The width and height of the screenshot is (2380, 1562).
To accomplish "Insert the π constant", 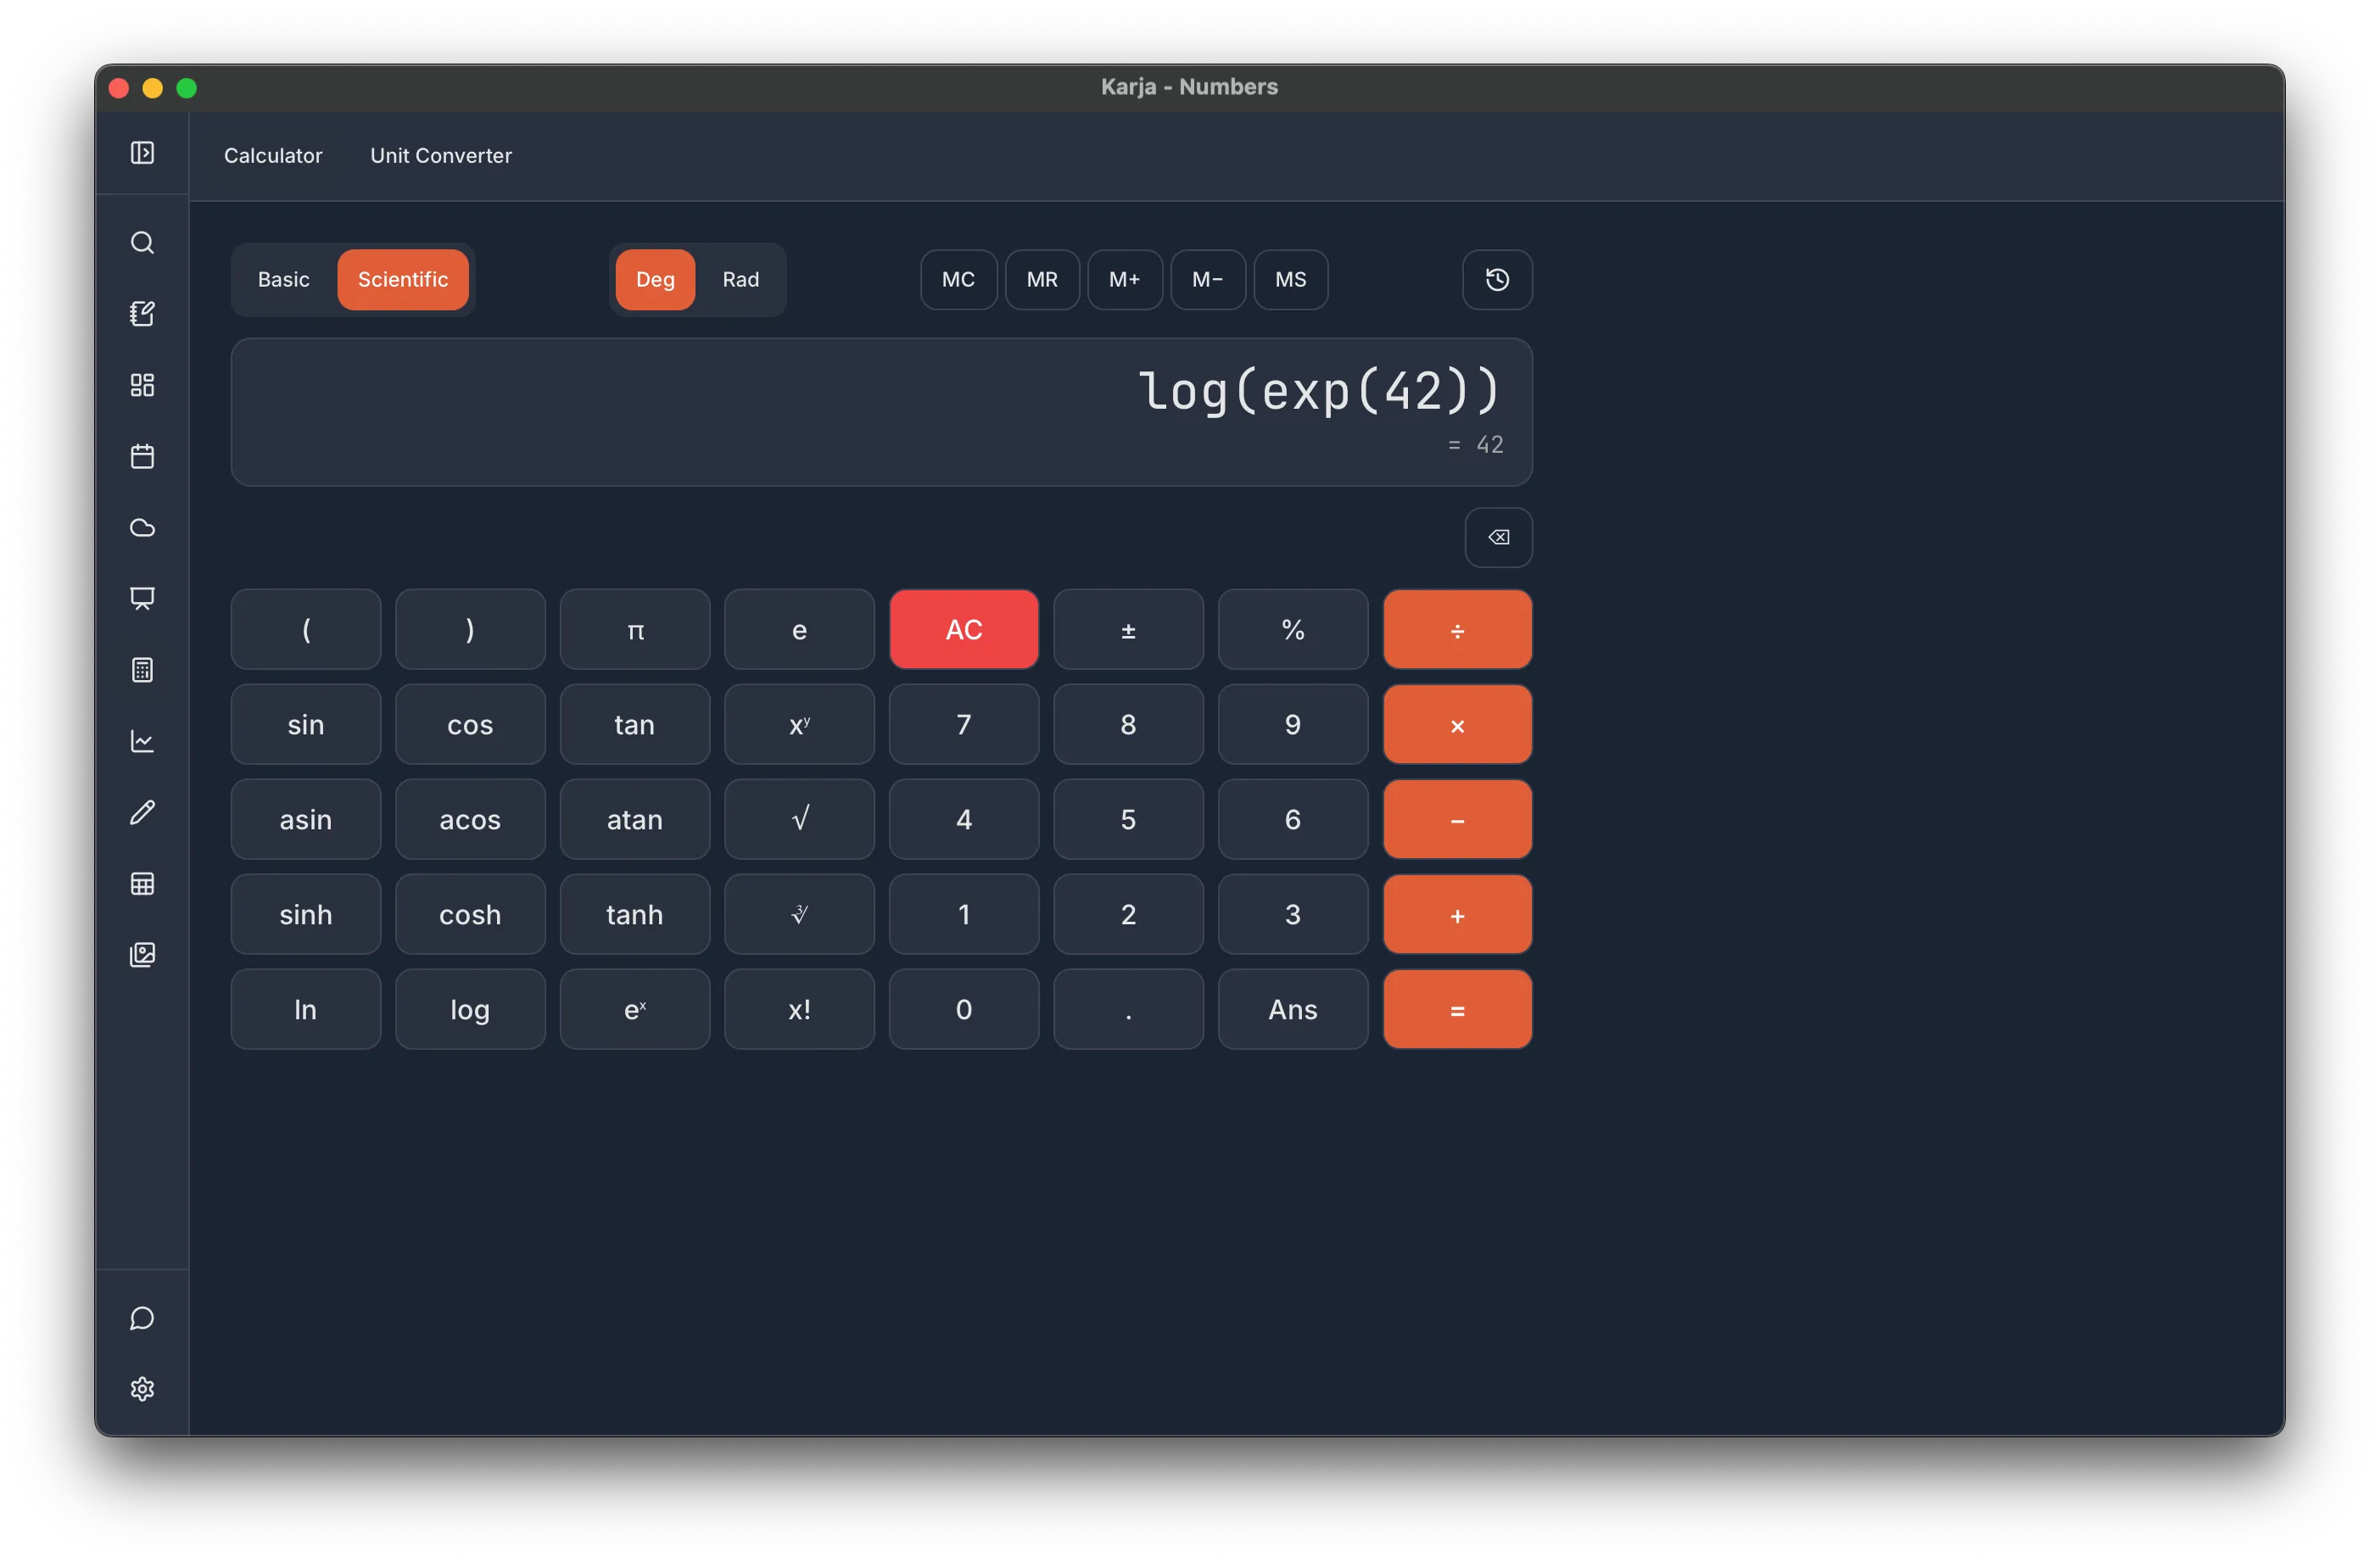I will (x=635, y=630).
